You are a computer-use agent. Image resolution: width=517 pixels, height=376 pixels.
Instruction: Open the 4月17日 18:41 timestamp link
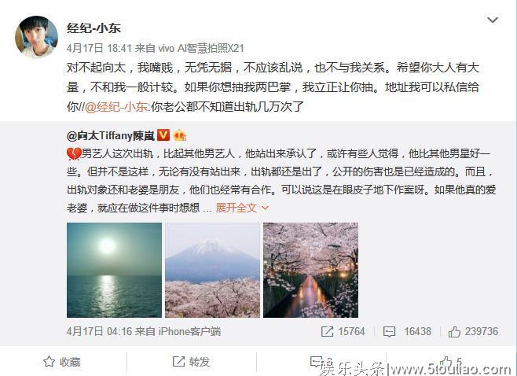click(x=99, y=49)
